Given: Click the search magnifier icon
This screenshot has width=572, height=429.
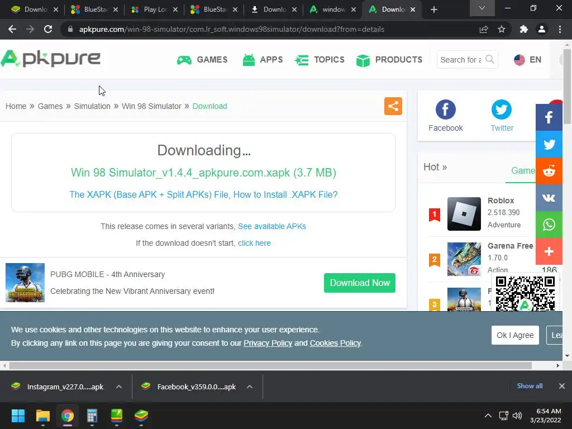Looking at the screenshot, I should 490,59.
